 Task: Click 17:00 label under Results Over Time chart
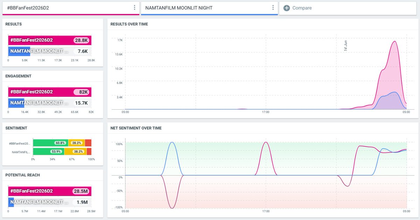pos(266,112)
